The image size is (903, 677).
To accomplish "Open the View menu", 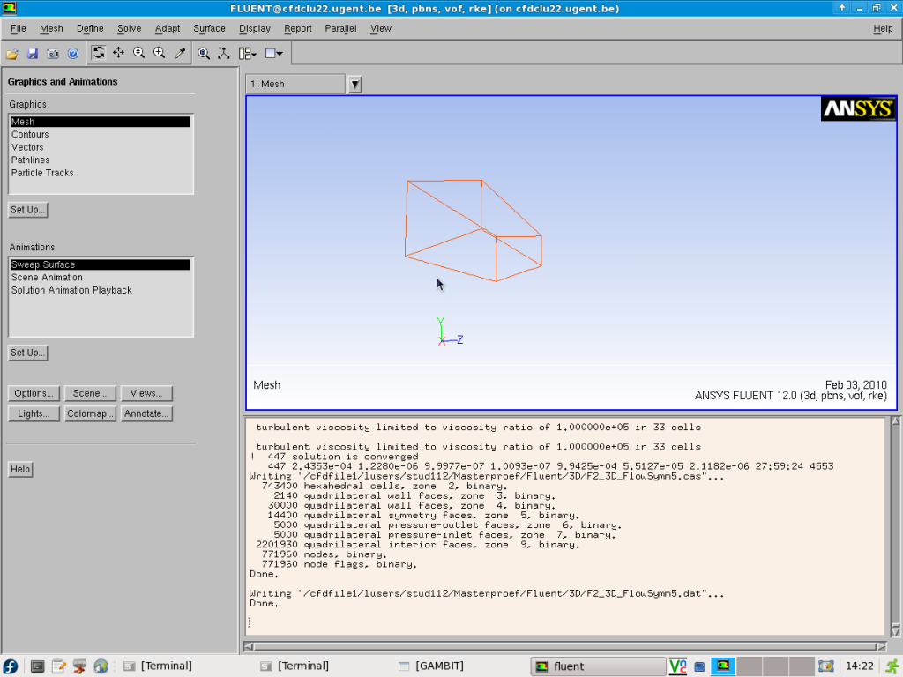I will [381, 28].
